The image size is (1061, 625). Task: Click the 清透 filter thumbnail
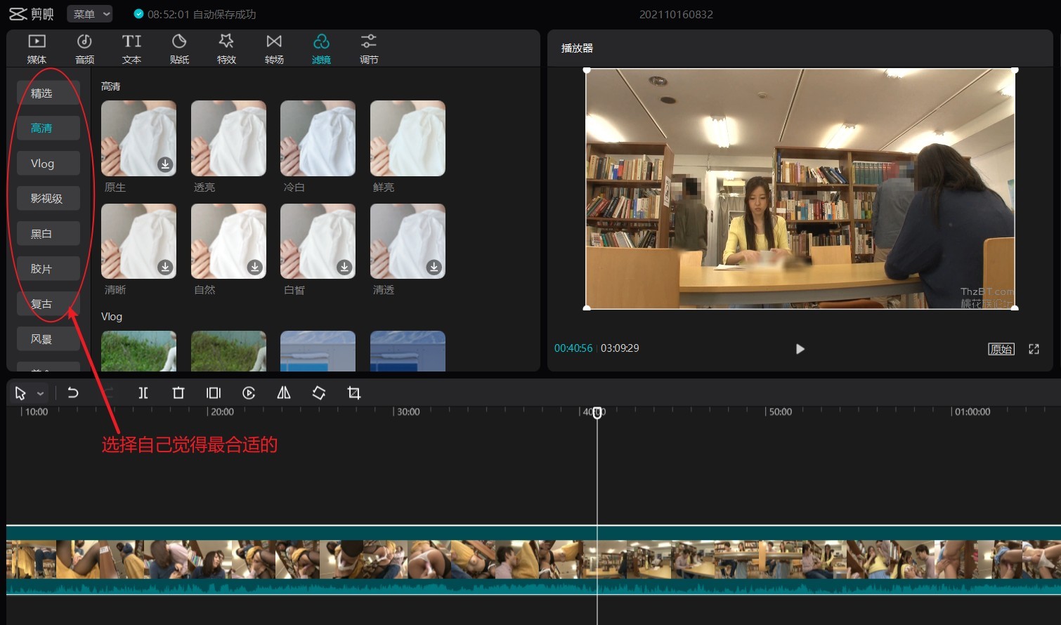click(x=408, y=241)
